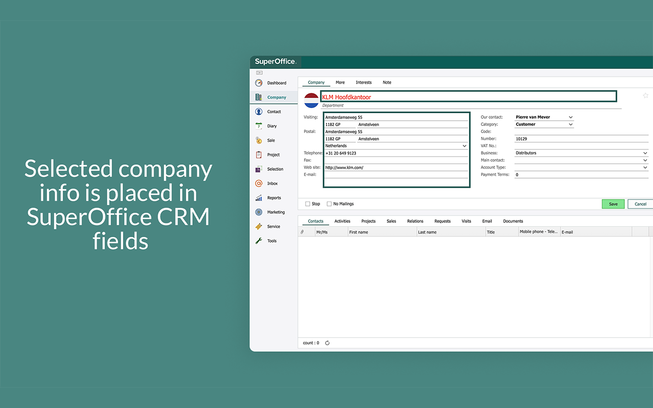Mark company as favorite with star
This screenshot has width=653, height=408.
pyautogui.click(x=645, y=95)
